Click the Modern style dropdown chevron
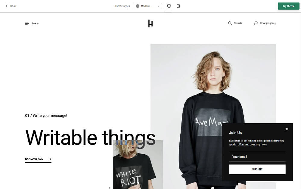 coord(158,6)
